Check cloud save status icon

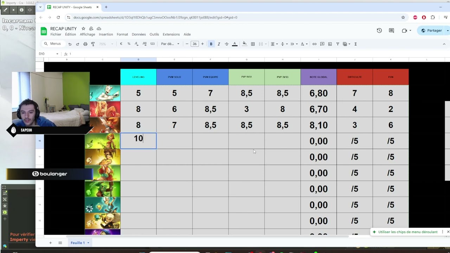[x=99, y=28]
